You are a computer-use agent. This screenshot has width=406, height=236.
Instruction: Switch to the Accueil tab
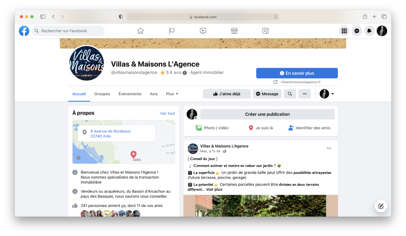tap(79, 94)
